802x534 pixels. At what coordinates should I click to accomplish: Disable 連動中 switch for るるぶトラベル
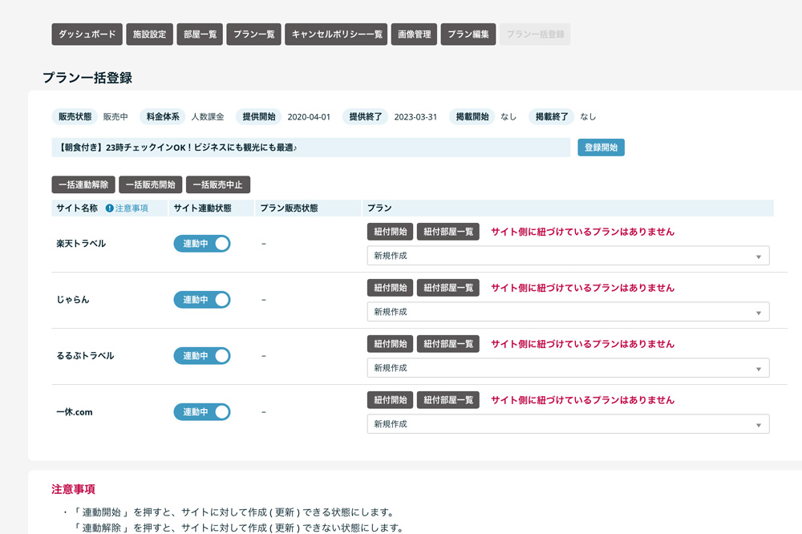[x=202, y=356]
